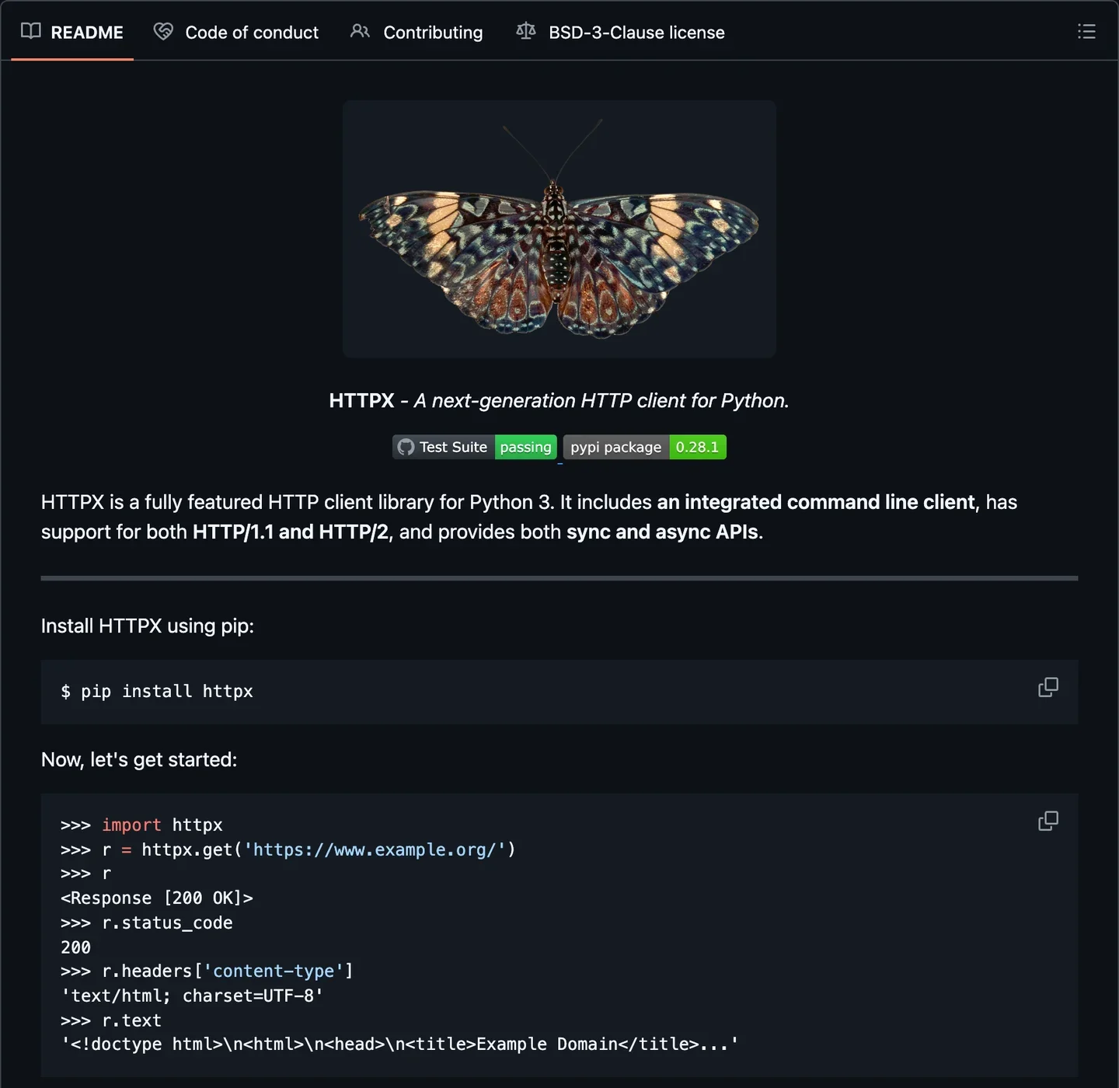Click "Now, let's get started:" text
The image size is (1119, 1088).
[x=139, y=760]
